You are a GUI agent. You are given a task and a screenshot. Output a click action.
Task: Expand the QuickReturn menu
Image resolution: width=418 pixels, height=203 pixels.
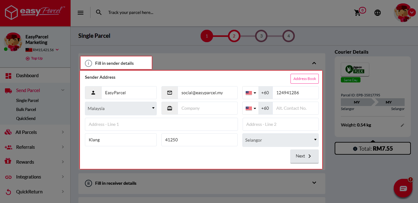[x=63, y=192]
